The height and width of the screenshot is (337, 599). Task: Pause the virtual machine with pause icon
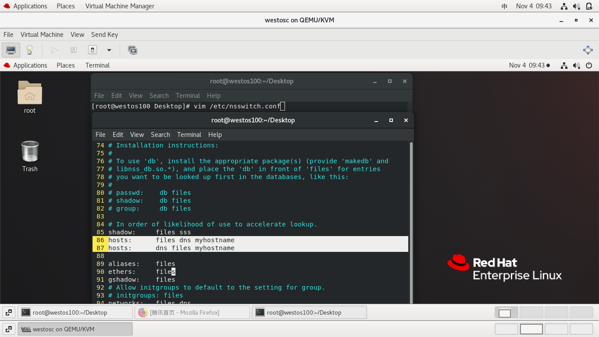pos(74,50)
